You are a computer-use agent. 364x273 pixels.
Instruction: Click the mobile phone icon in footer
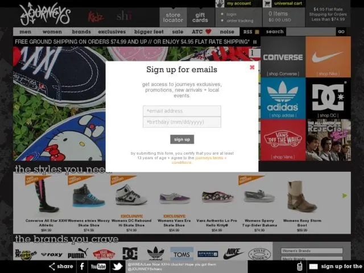(300, 267)
